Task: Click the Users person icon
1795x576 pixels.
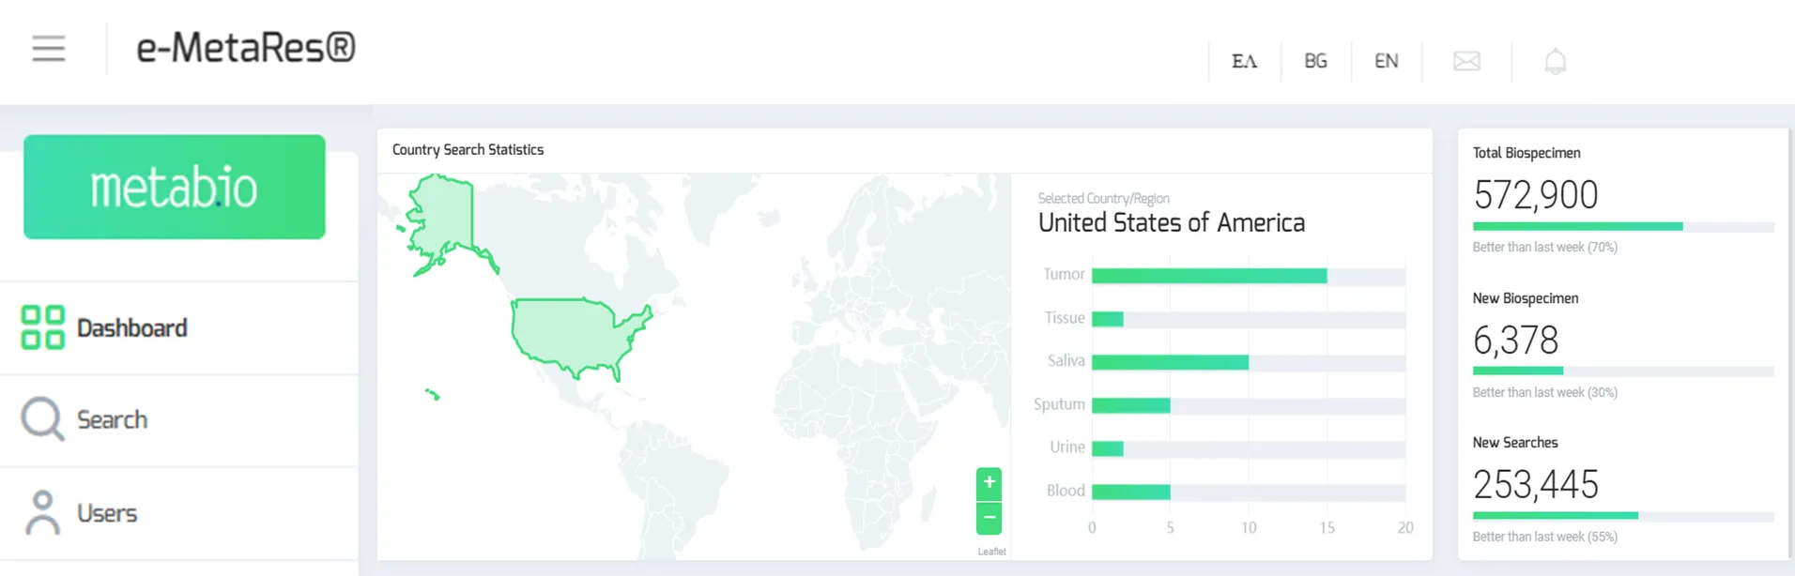Action: (42, 512)
